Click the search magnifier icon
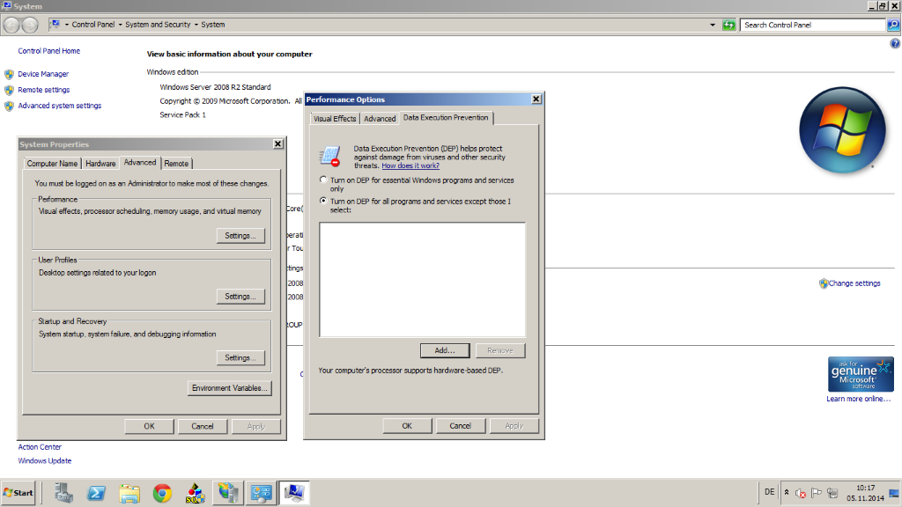 893,25
